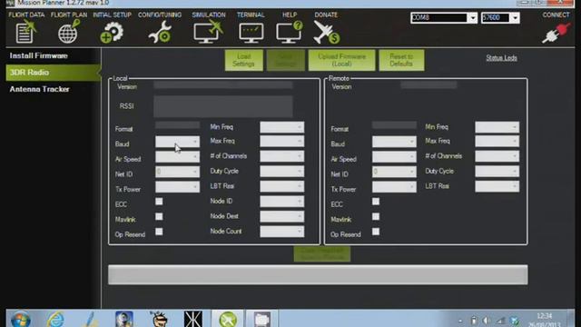Toggle the Local ECC checkbox
Viewport: 581px width, 327px height.
pyautogui.click(x=159, y=202)
